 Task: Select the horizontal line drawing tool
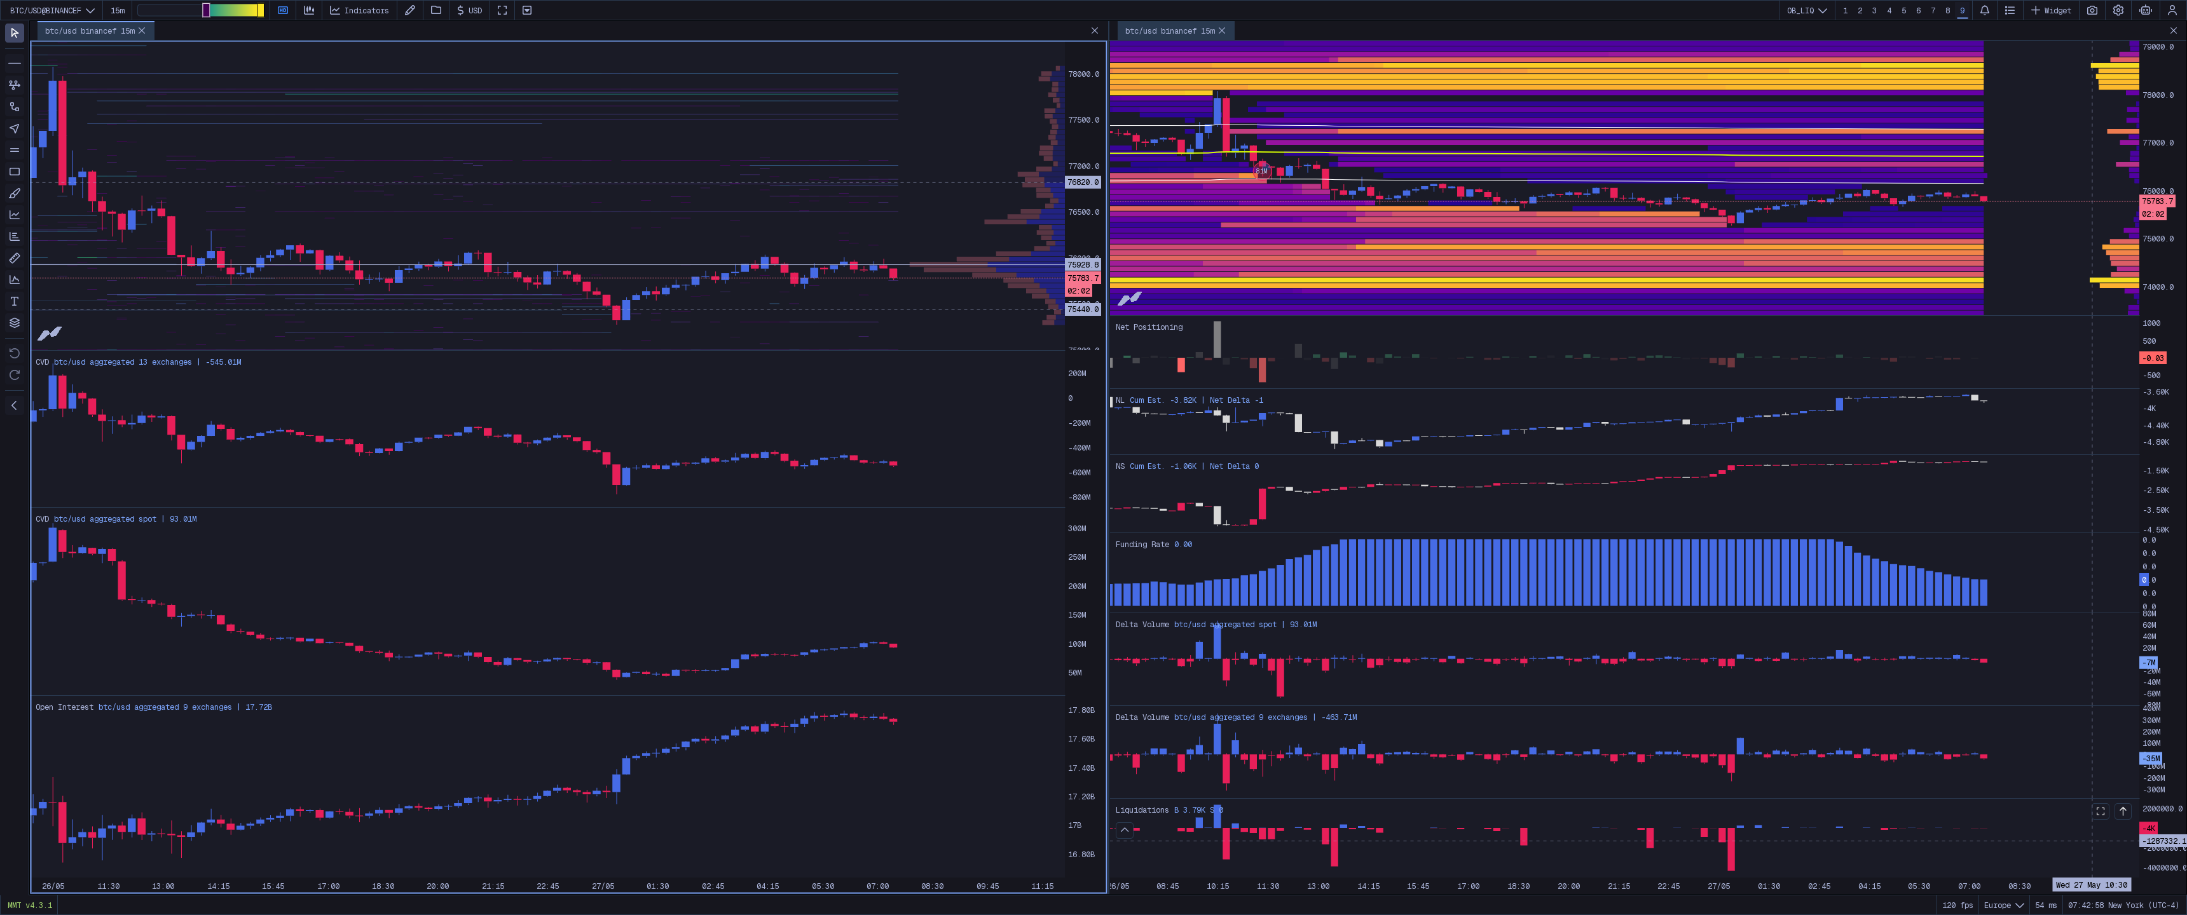pyautogui.click(x=15, y=63)
